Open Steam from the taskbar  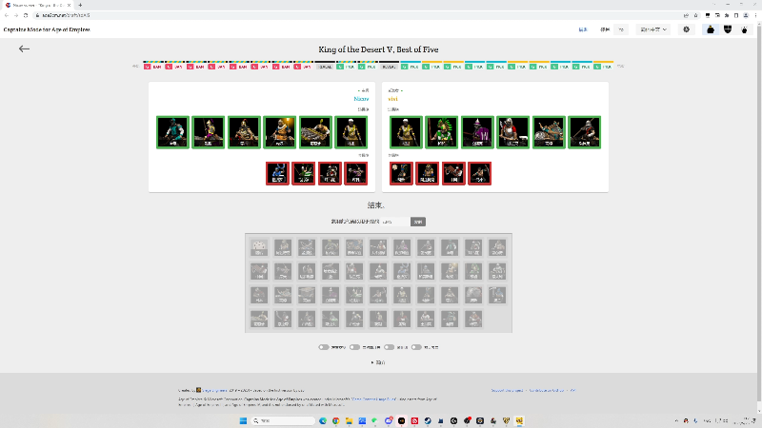click(x=428, y=420)
